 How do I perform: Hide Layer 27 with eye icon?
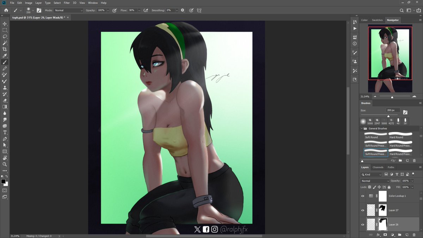pos(363,210)
